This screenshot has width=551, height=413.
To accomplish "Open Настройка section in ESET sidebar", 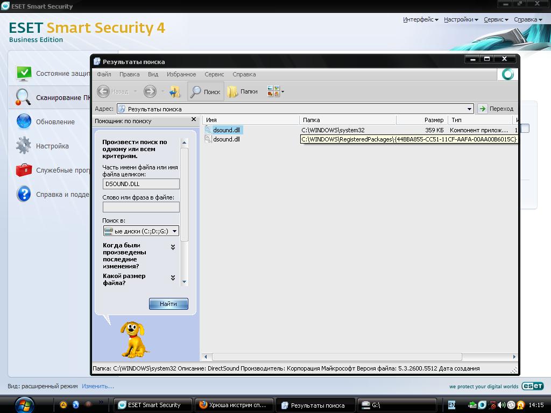I will 43,146.
